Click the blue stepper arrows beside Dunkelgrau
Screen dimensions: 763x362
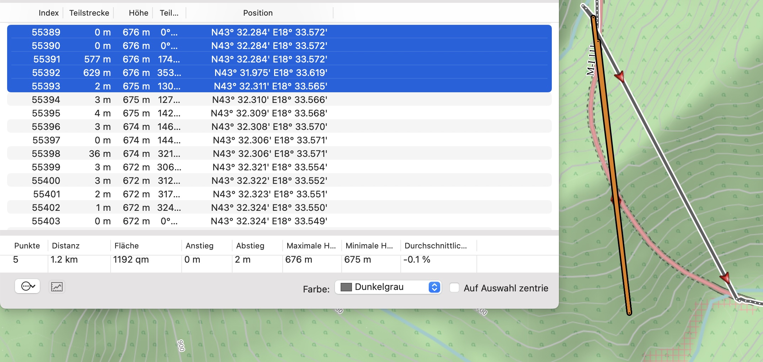point(434,287)
